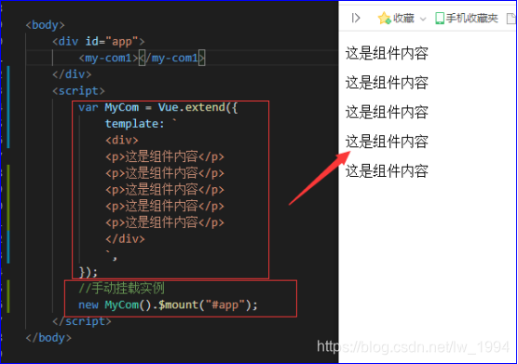Click the my-com1 tag line
Image resolution: width=518 pixels, height=364 pixels.
142,58
